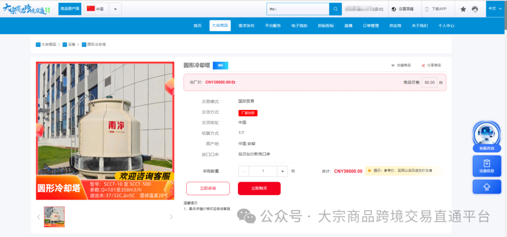Click the 设置国籍 globe icon
Viewport: 507px width, 237px height.
[x=394, y=9]
